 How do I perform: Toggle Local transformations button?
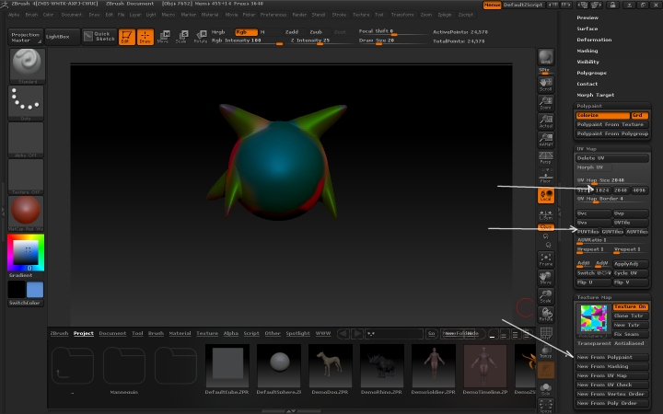tap(545, 195)
